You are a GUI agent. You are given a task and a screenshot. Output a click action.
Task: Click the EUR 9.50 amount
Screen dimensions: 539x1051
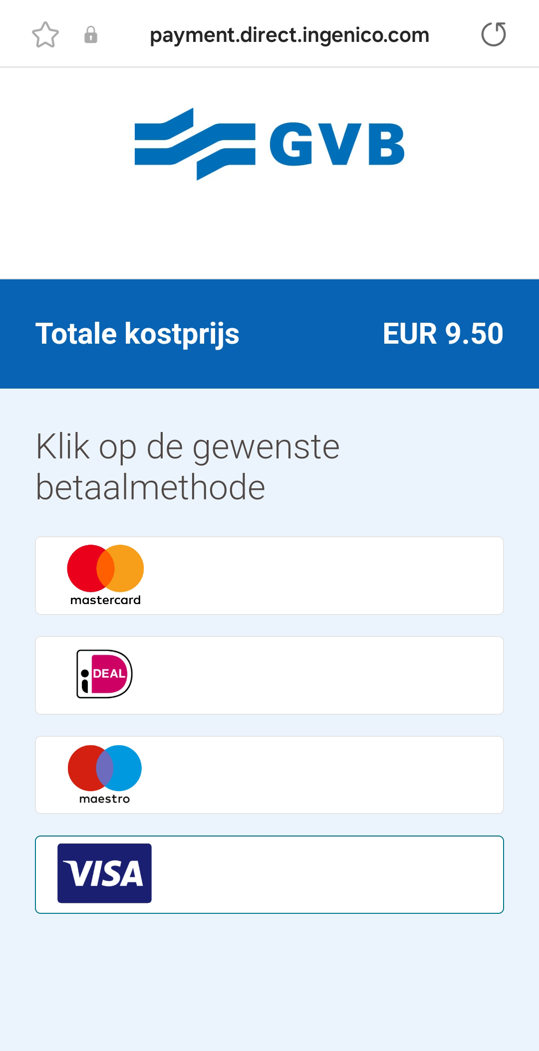[x=443, y=334]
